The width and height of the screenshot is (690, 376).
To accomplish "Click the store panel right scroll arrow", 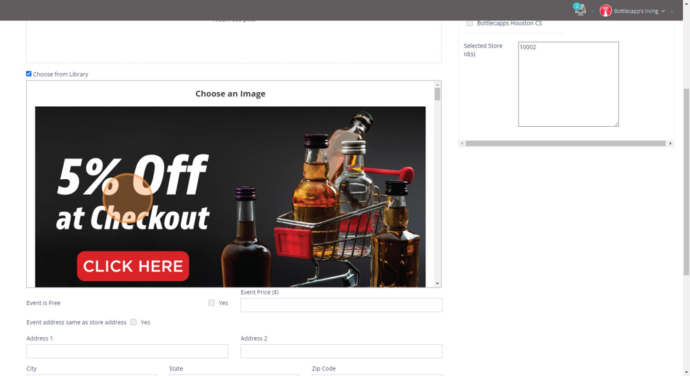I will (670, 144).
